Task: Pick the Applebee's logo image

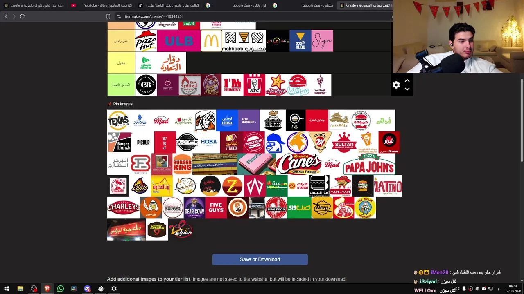Action: coord(183,120)
